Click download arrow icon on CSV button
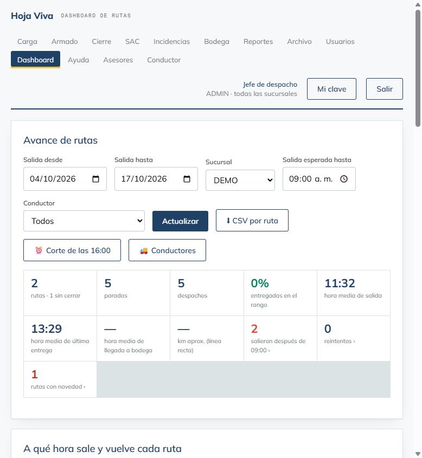The image size is (422, 458). tap(228, 221)
